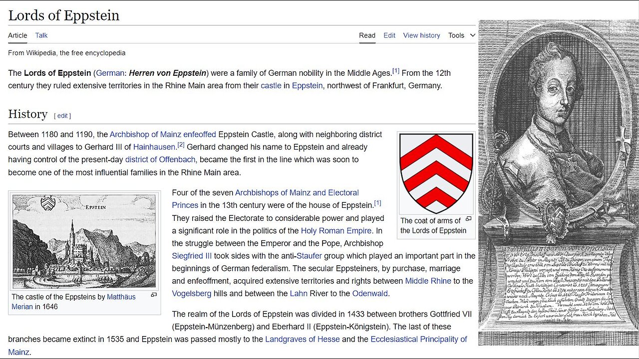This screenshot has width=639, height=359.
Task: Click the History section edit link
Action: (62, 116)
